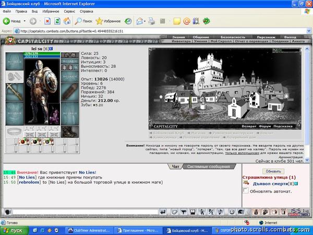
Task: Click the Выход game menu
Action: (290, 37)
